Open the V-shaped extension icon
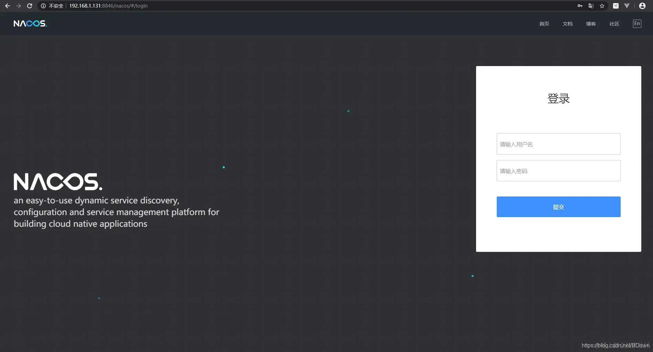653x352 pixels. tap(627, 6)
